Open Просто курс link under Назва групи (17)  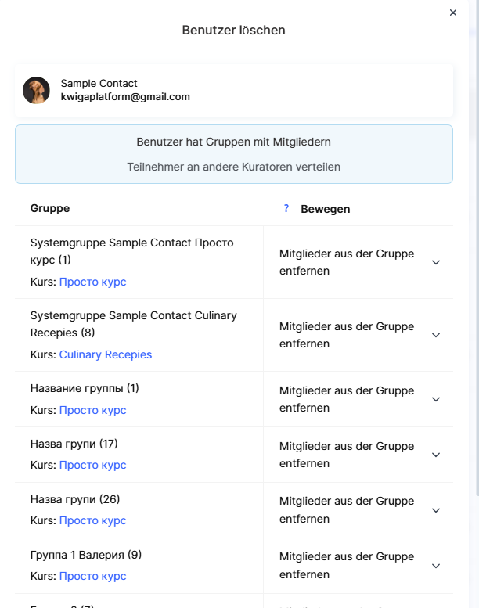pos(92,465)
